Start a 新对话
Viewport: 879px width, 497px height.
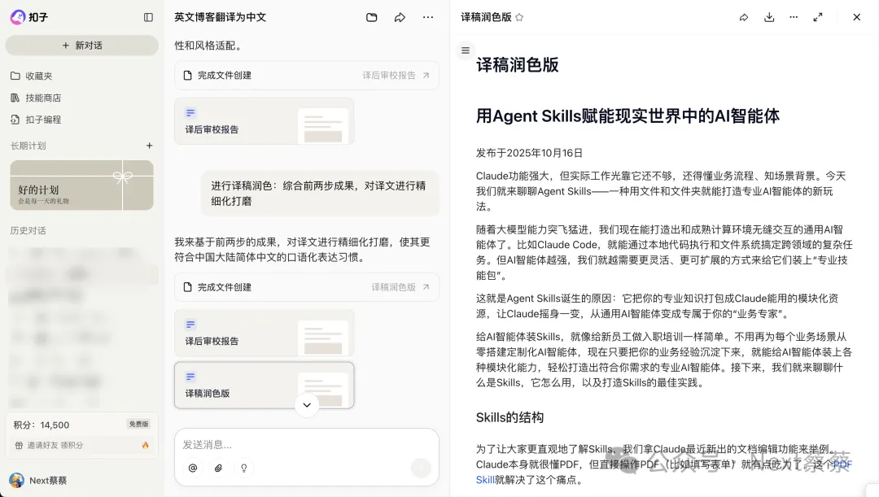click(x=82, y=46)
